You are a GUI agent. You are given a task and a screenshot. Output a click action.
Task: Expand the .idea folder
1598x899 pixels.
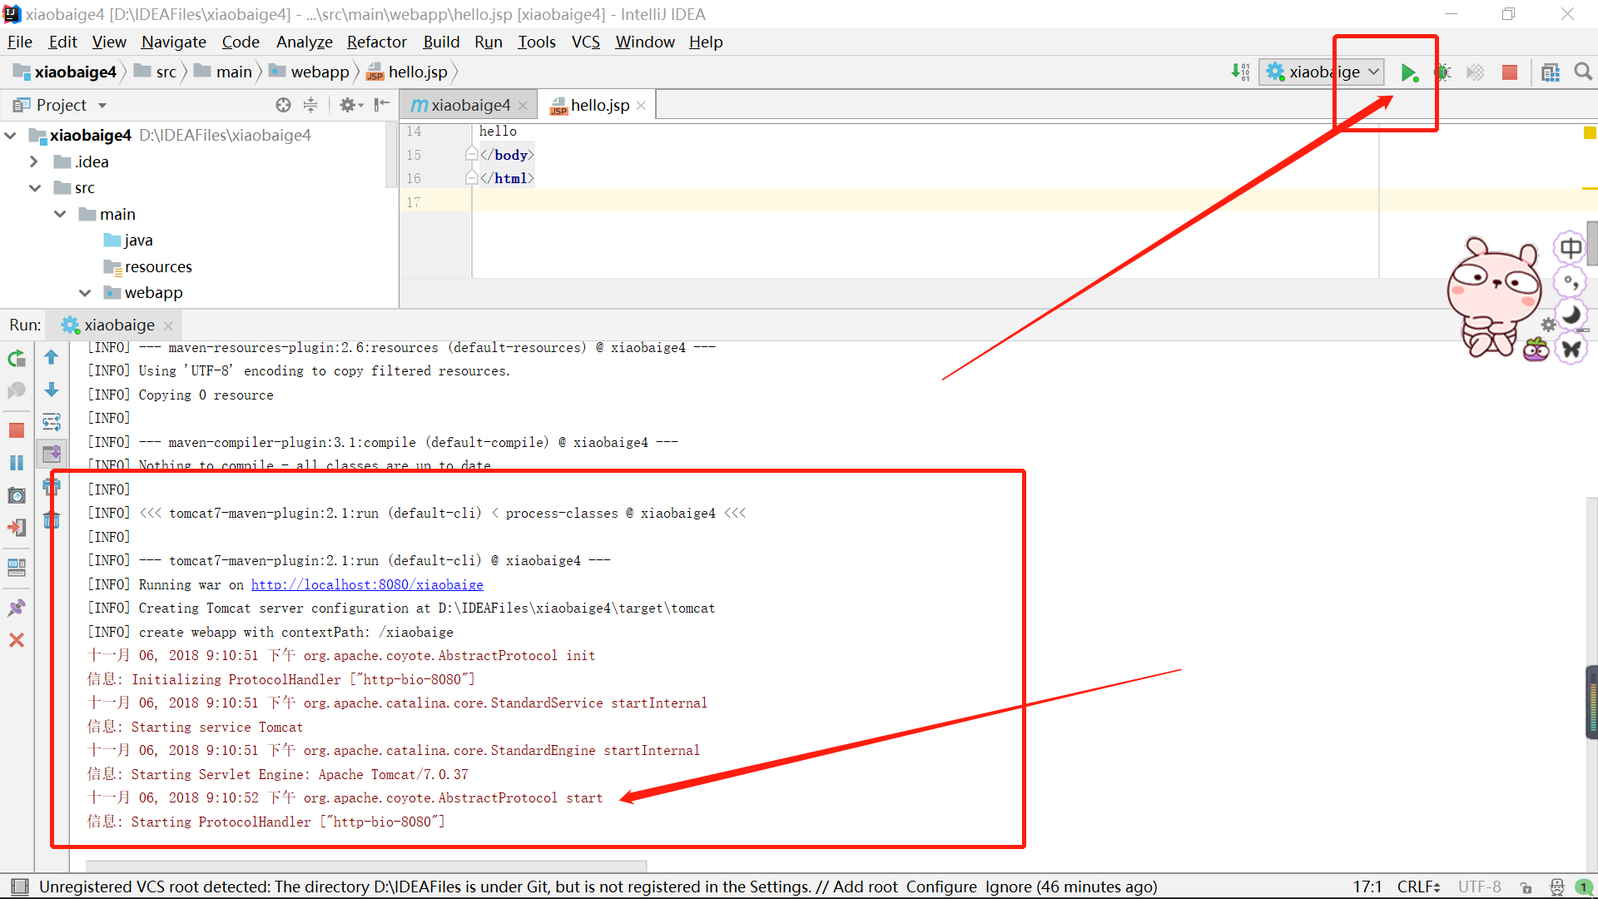(x=35, y=161)
